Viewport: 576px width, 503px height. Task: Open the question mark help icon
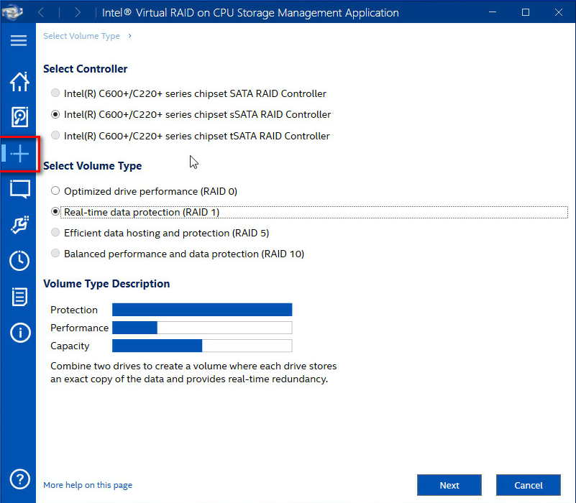pyautogui.click(x=20, y=479)
